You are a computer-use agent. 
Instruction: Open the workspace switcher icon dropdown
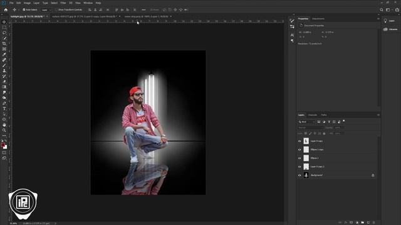pos(388,10)
